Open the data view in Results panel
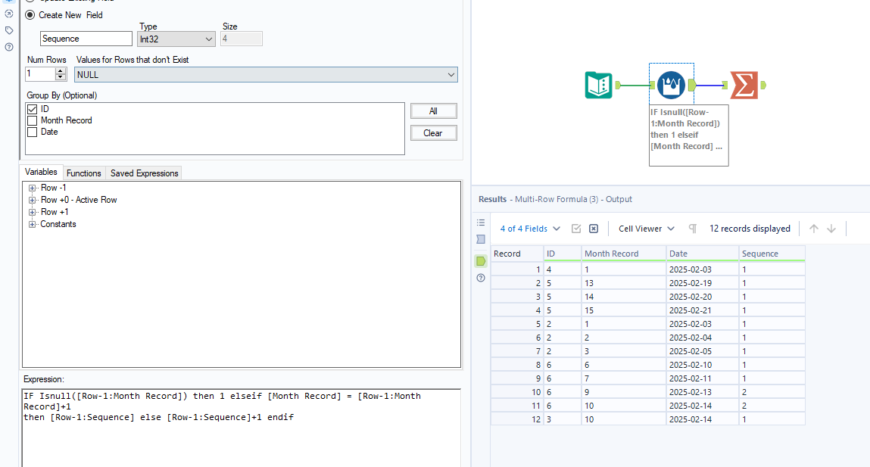Screen dimensions: 870x467 (482, 261)
